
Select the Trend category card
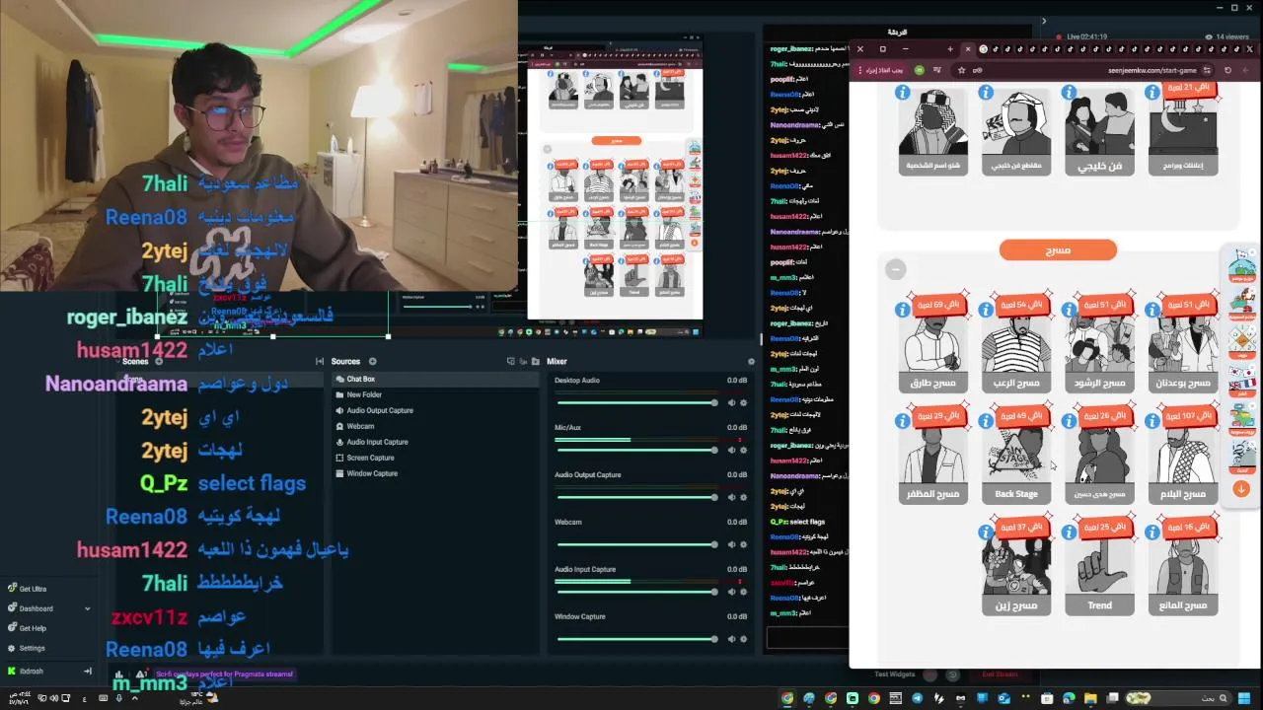pos(1099,568)
